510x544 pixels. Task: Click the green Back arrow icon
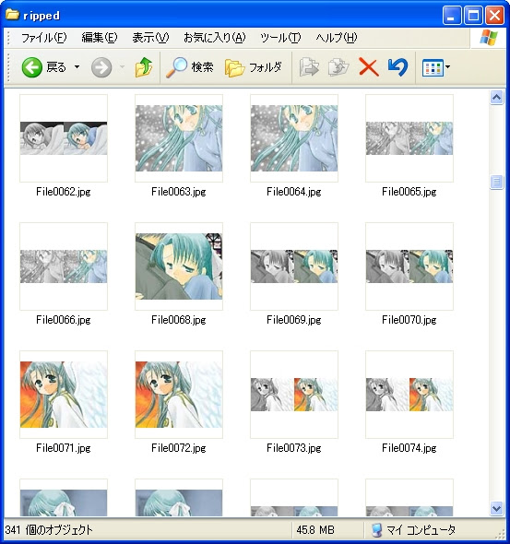point(32,67)
